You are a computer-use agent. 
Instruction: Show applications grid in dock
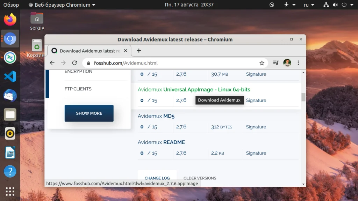point(10,192)
